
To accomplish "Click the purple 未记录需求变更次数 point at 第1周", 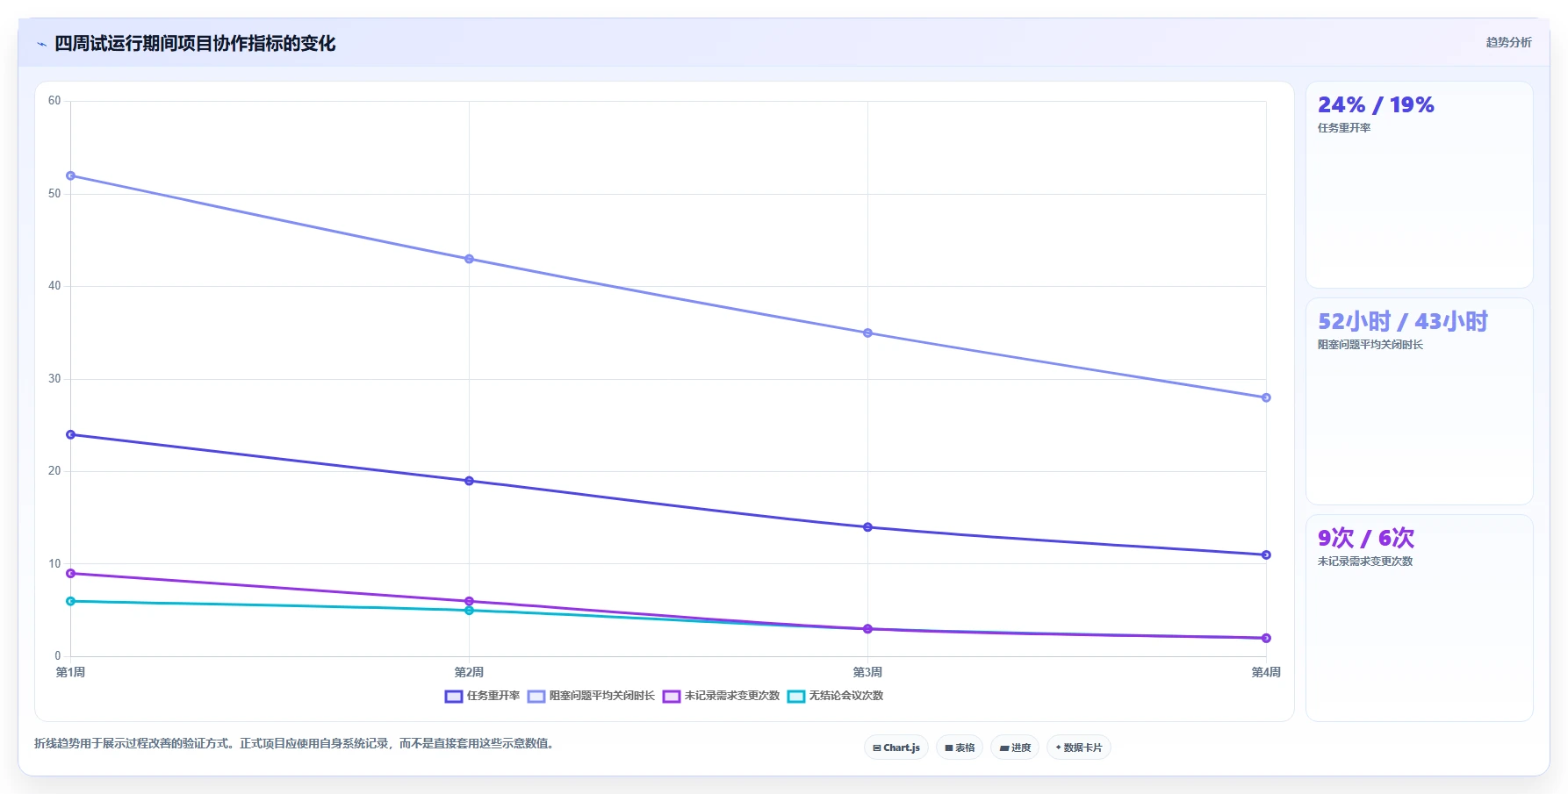I will (x=71, y=573).
